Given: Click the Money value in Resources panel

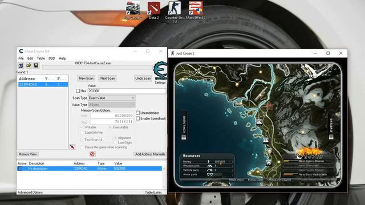Looking at the screenshot, I should click(x=220, y=162).
